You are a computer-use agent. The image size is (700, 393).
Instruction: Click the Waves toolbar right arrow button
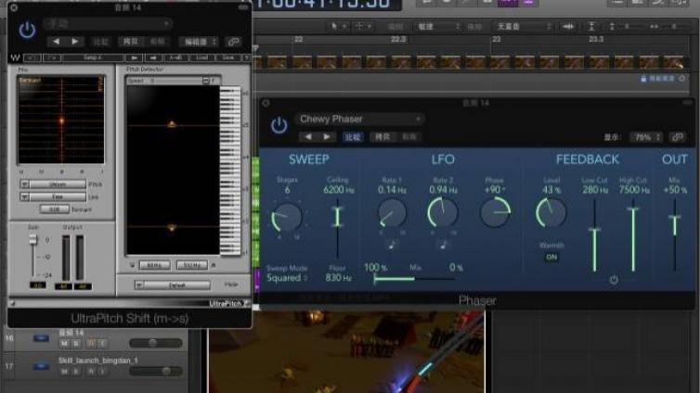point(153,57)
